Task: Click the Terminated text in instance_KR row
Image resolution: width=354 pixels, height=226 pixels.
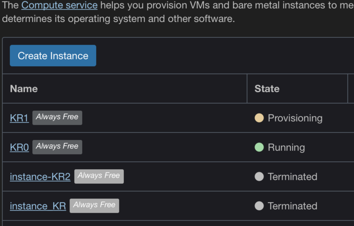Action: [292, 206]
